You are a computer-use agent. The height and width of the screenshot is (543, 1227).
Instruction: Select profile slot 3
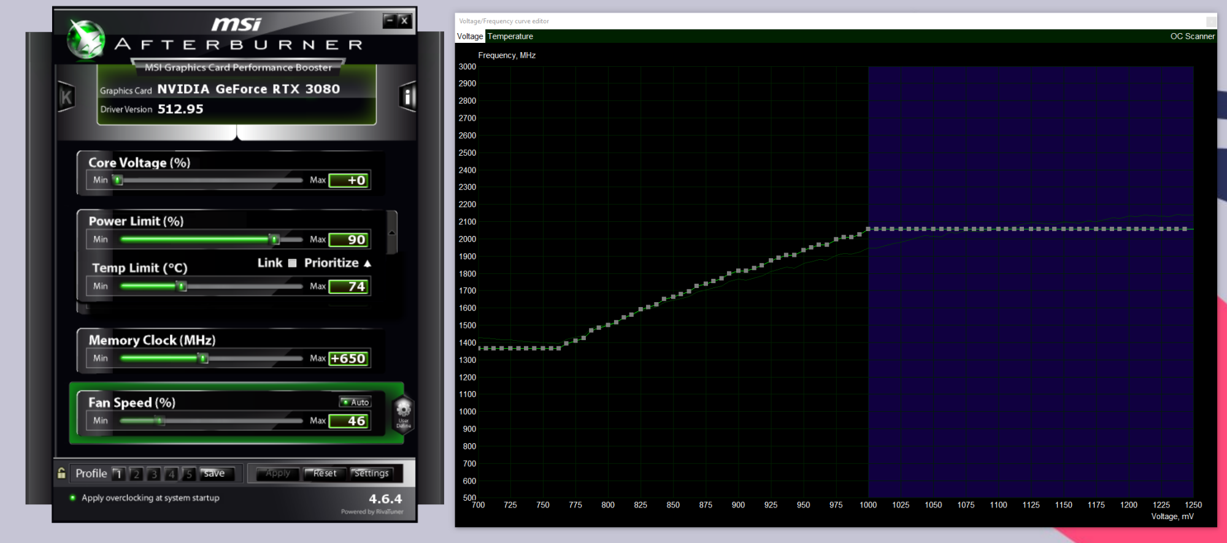tap(154, 474)
